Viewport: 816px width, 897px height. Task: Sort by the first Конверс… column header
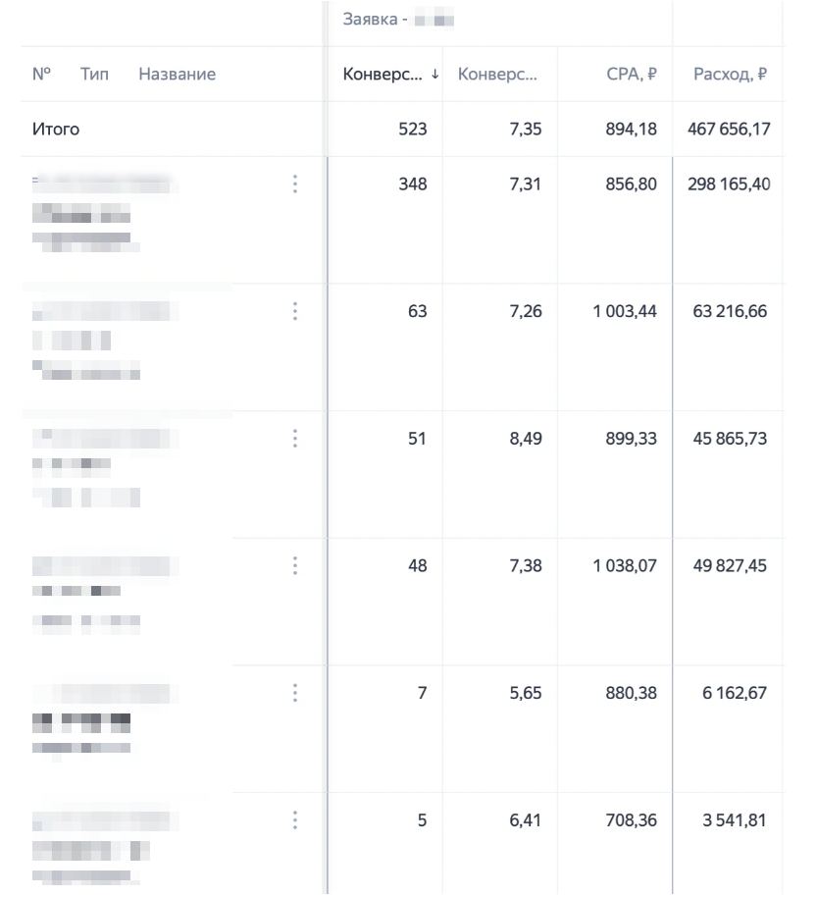pos(382,74)
